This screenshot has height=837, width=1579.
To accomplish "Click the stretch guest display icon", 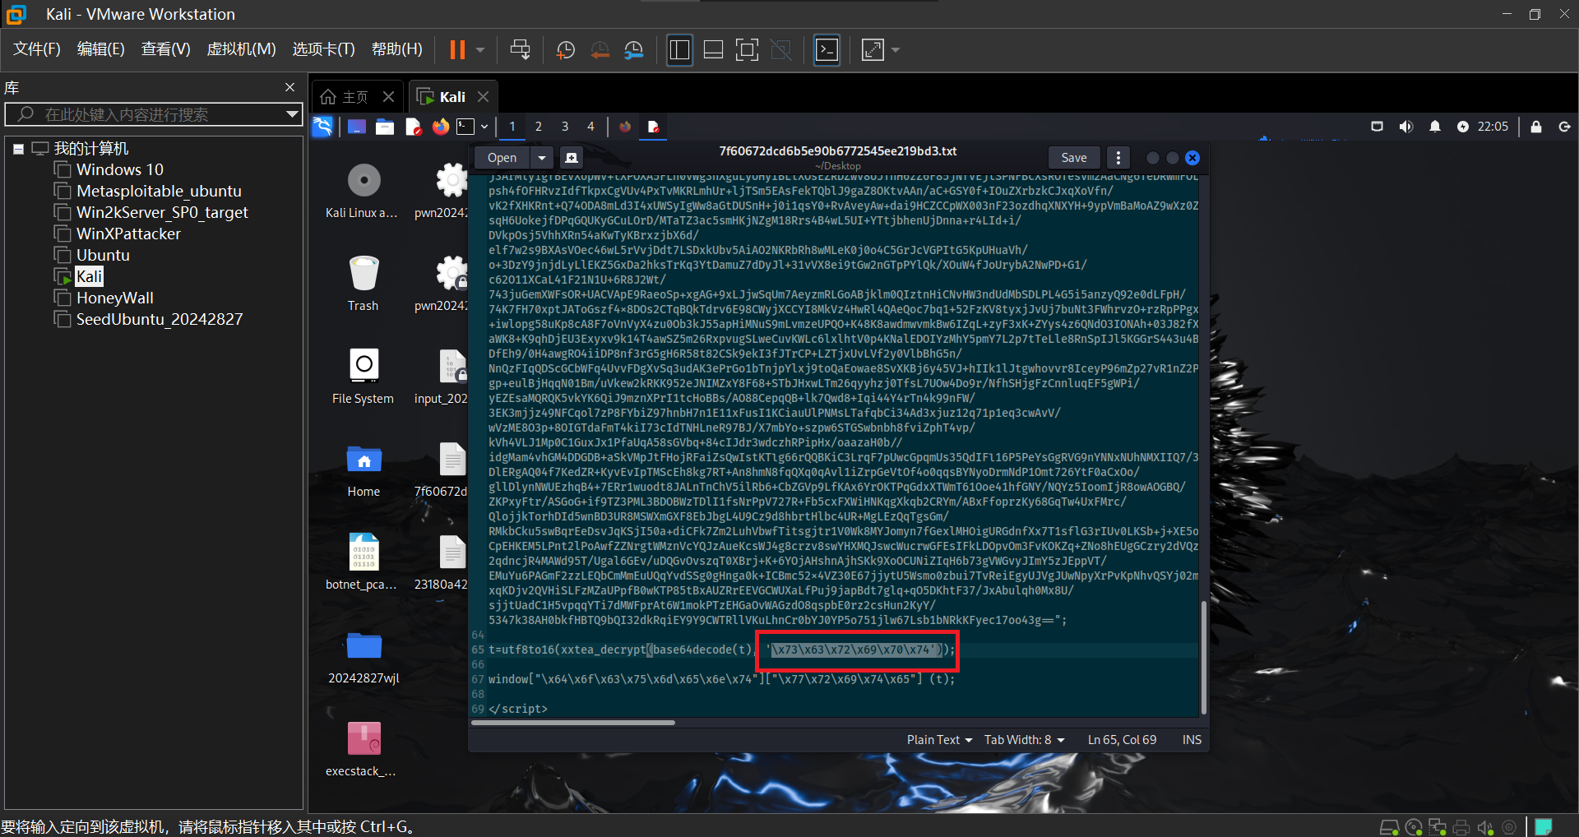I will 873,50.
